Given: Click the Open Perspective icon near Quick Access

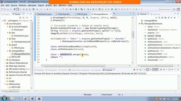Looking at the screenshot, I should 174,9.
